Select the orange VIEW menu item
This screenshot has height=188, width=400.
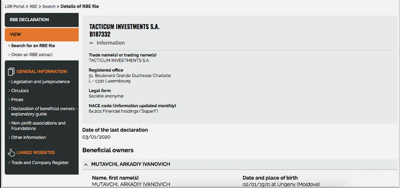pyautogui.click(x=42, y=34)
